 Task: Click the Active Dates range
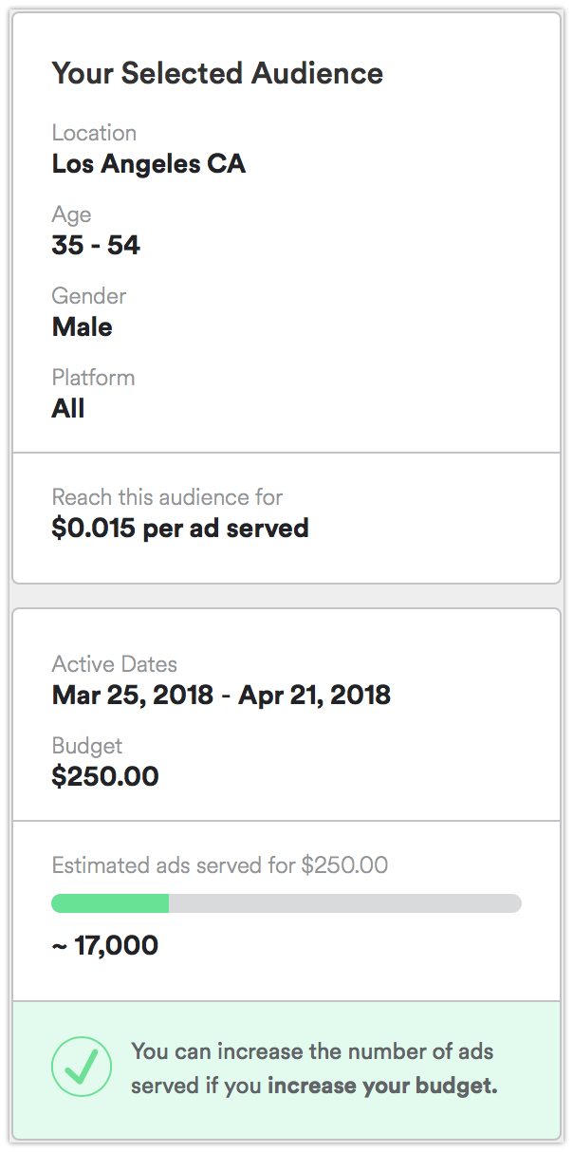pyautogui.click(x=220, y=695)
